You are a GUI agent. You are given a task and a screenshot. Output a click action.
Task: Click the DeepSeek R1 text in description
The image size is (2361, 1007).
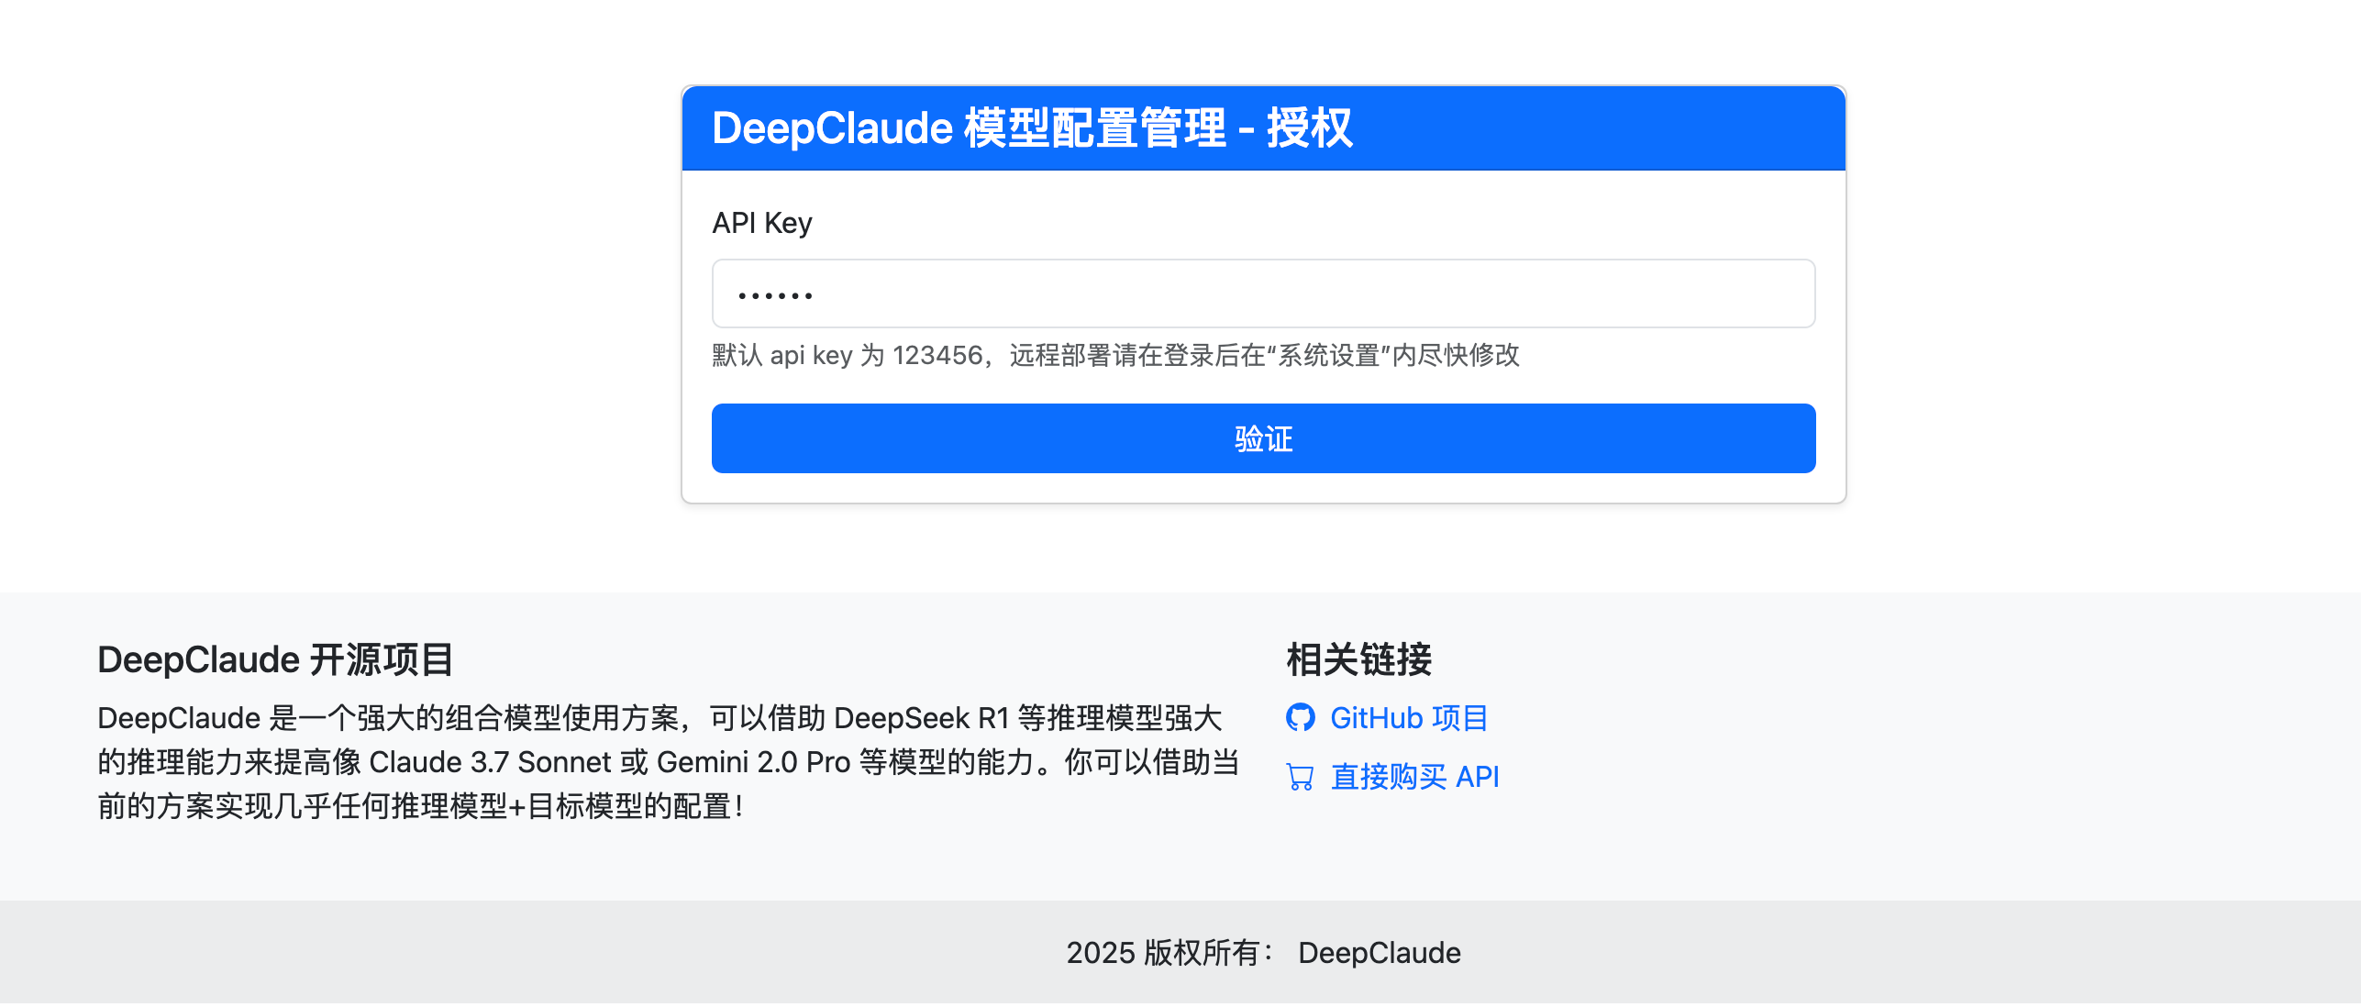point(921,717)
